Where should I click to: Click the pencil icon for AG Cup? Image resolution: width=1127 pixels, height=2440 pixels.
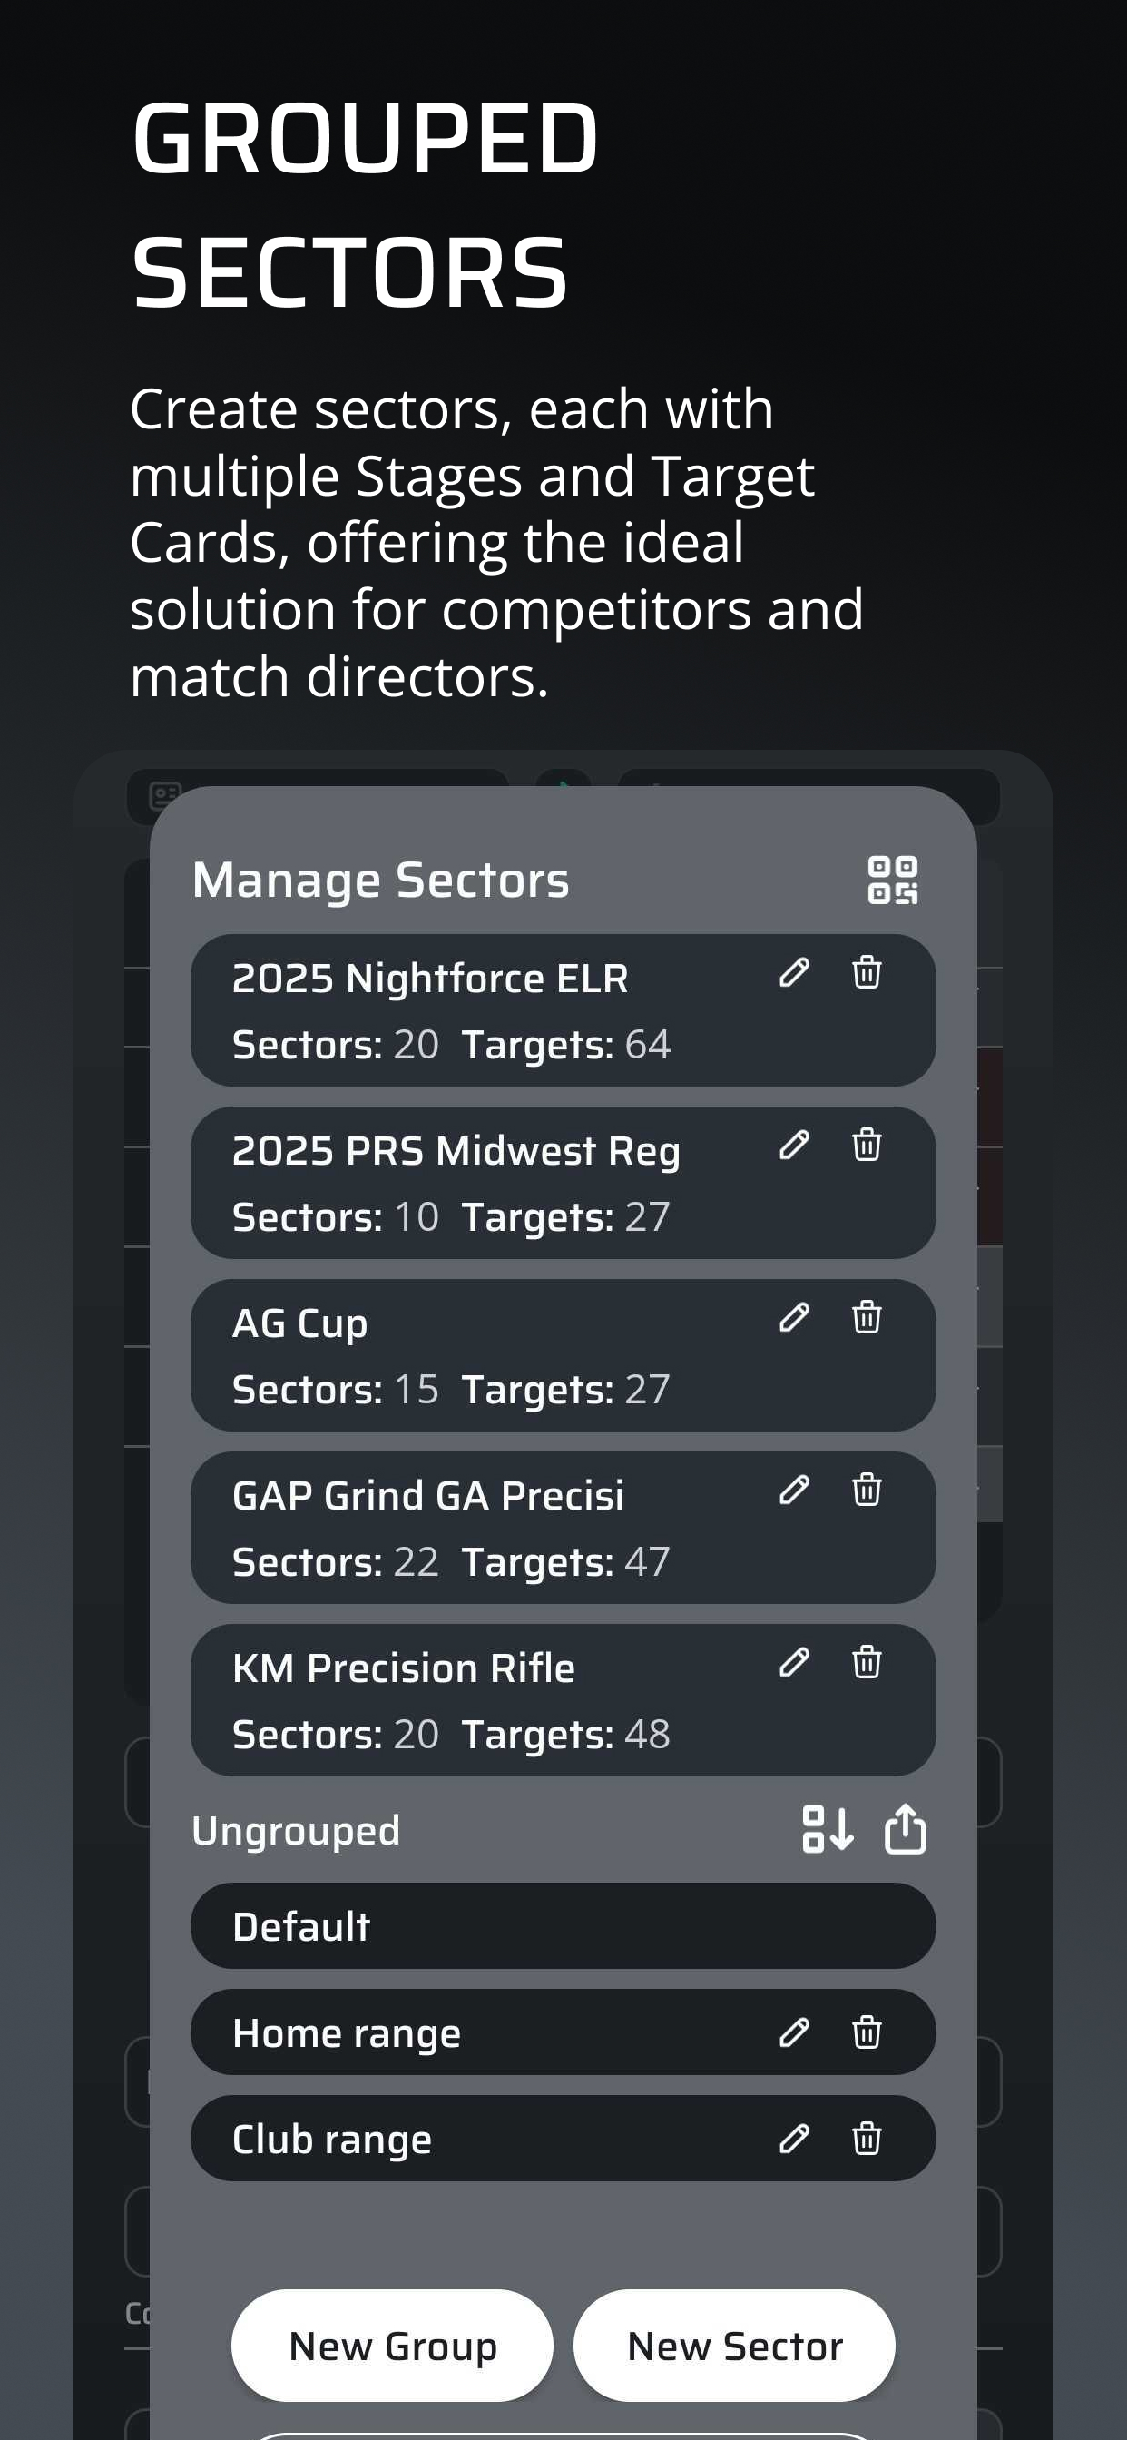[x=794, y=1317]
